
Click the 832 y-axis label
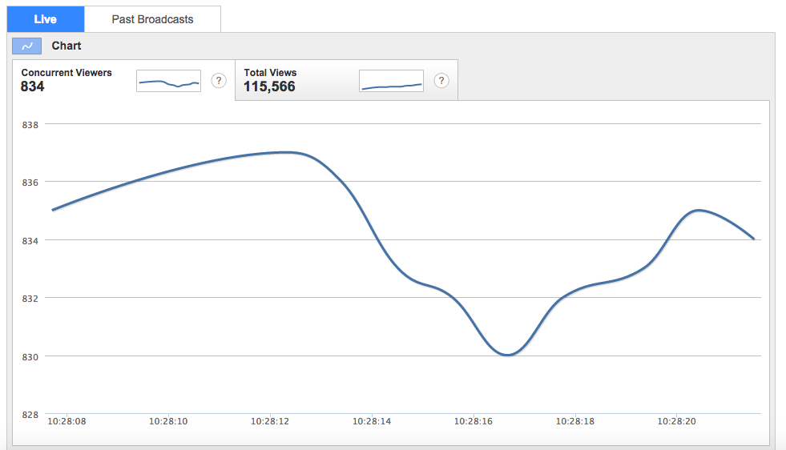[x=30, y=299]
